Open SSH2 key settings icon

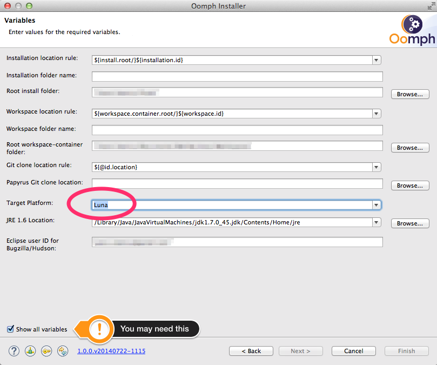(x=46, y=351)
